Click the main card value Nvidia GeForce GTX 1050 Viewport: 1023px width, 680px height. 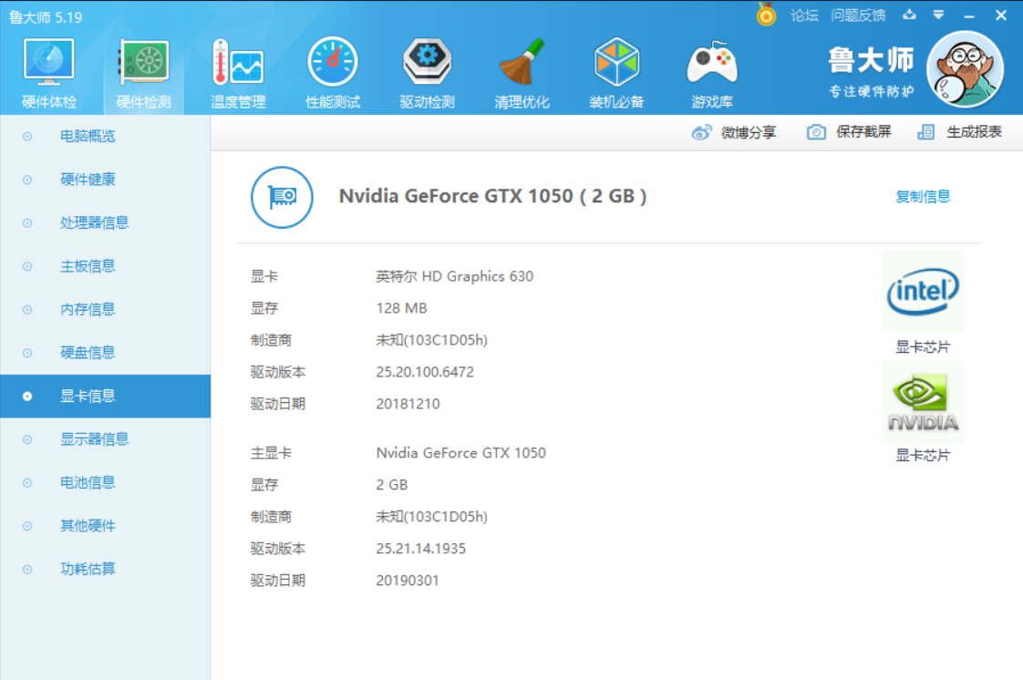point(460,453)
